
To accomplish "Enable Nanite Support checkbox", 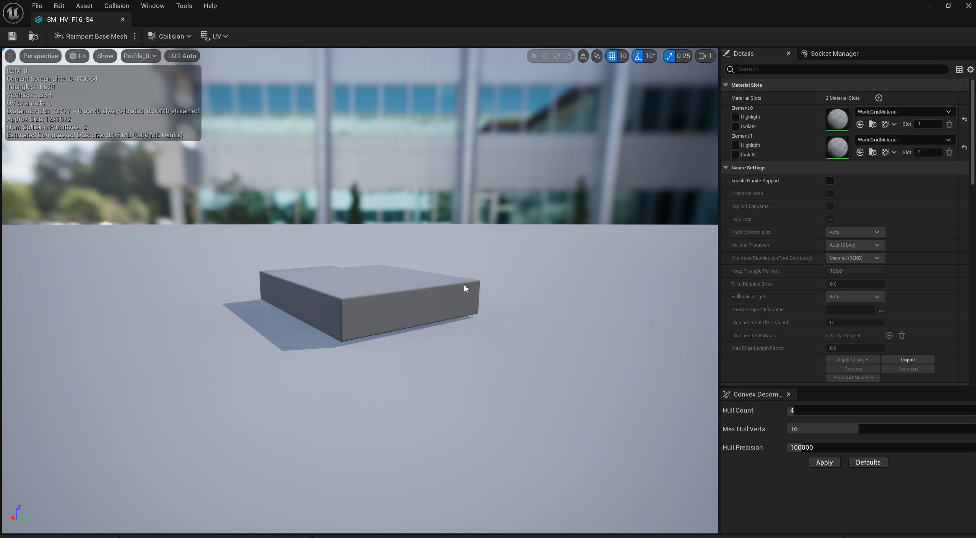I will 830,181.
